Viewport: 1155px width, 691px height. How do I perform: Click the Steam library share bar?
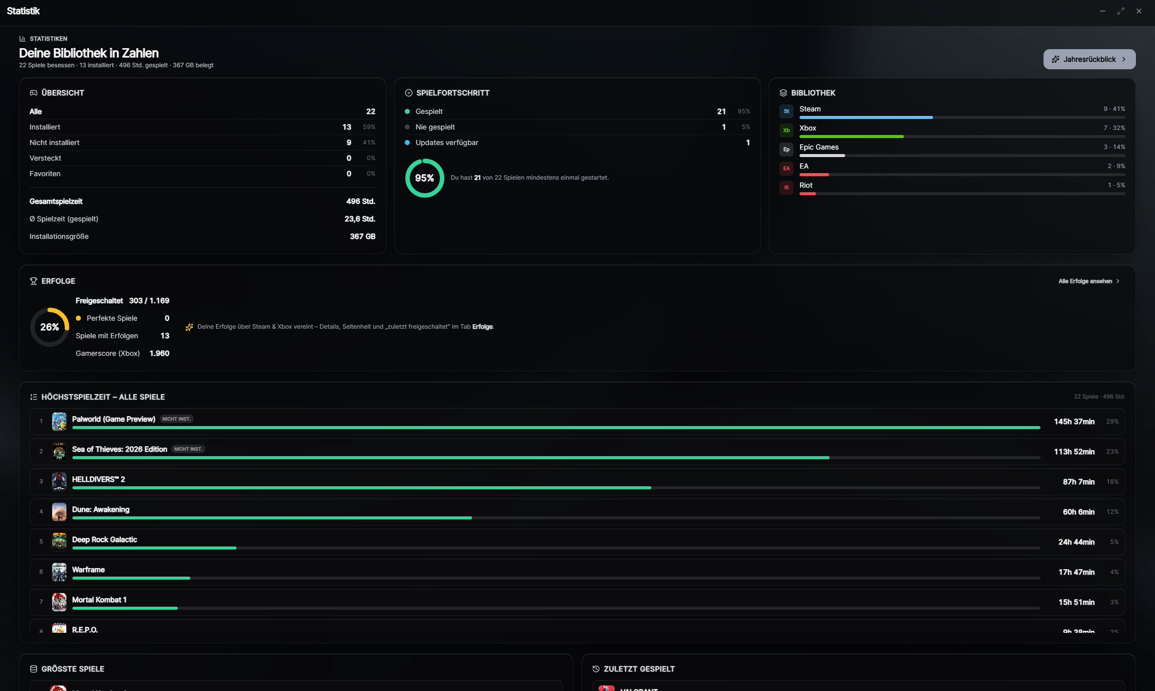tap(962, 117)
